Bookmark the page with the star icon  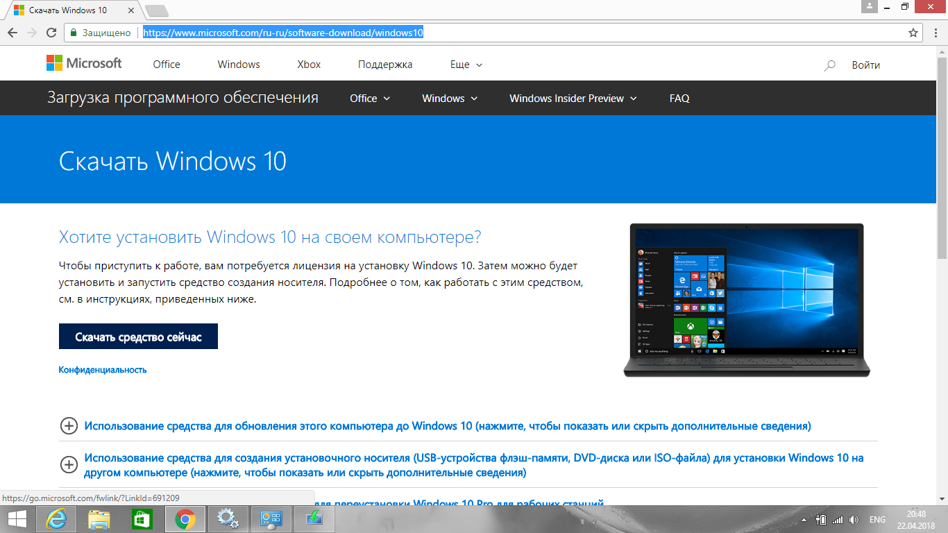tap(913, 33)
